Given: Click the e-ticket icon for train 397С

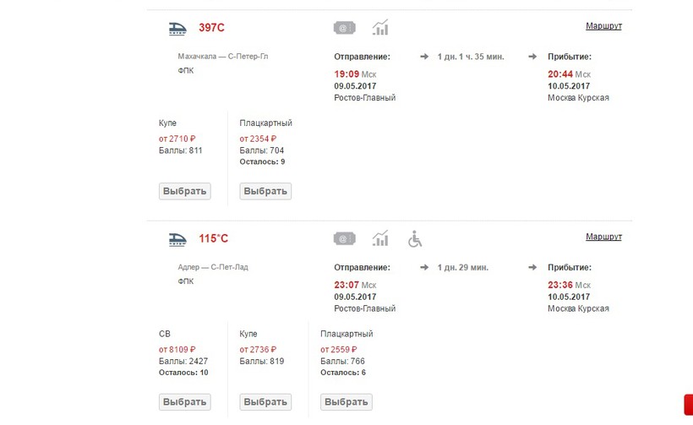Looking at the screenshot, I should click(344, 28).
